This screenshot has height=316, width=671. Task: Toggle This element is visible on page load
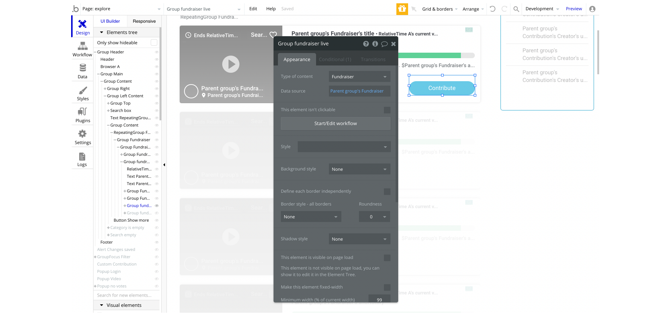pyautogui.click(x=387, y=257)
